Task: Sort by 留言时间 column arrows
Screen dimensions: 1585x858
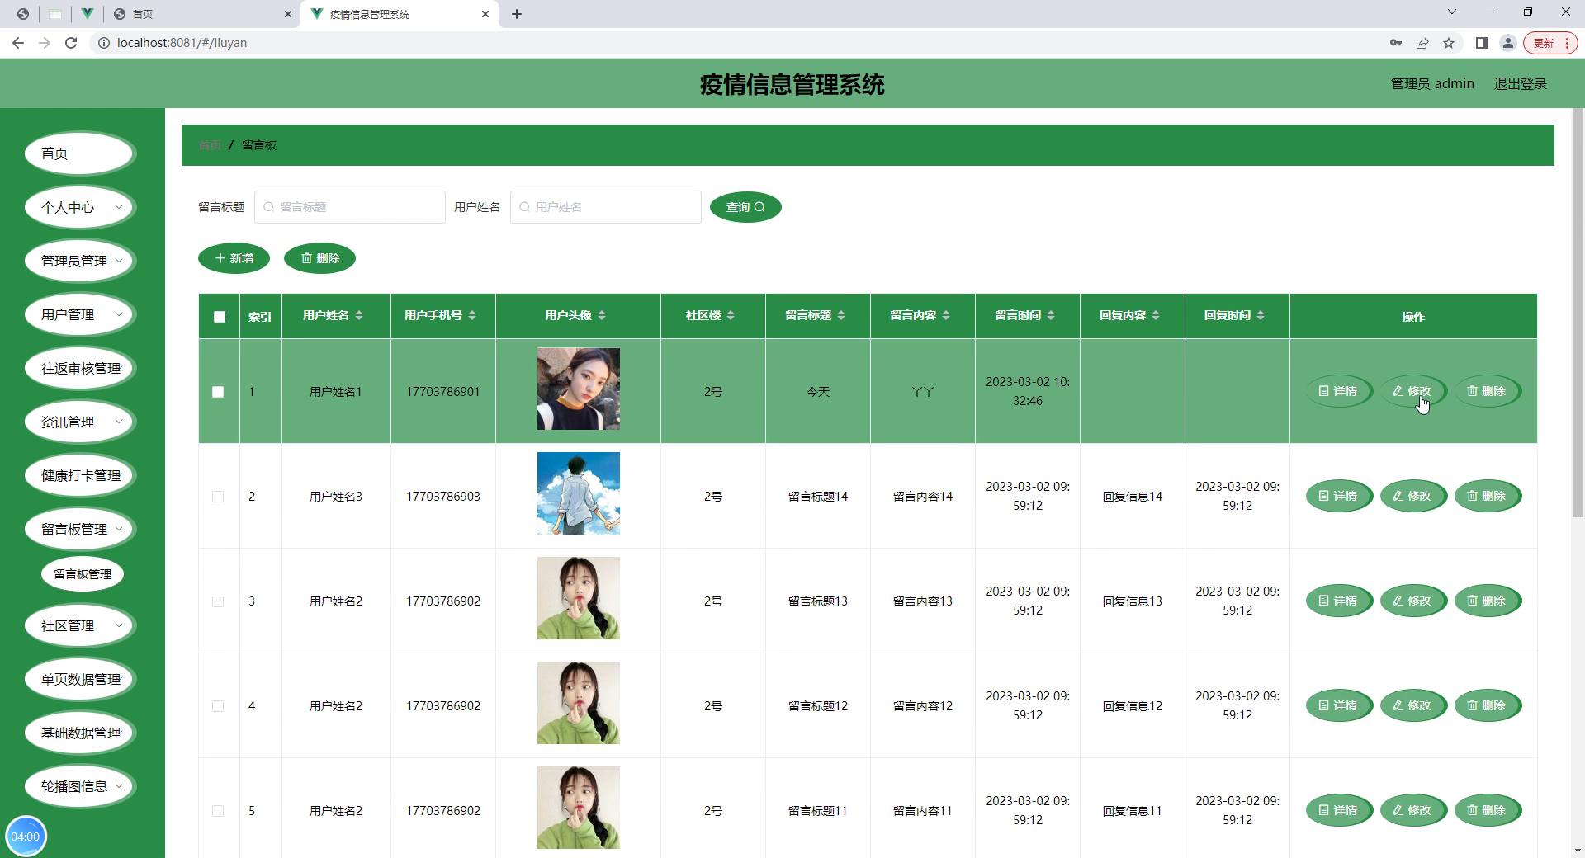Action: pos(1051,315)
